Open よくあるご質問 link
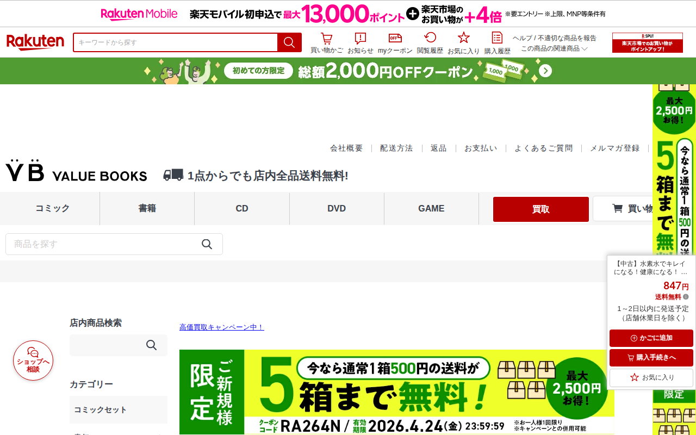This screenshot has width=696, height=435. [x=543, y=148]
